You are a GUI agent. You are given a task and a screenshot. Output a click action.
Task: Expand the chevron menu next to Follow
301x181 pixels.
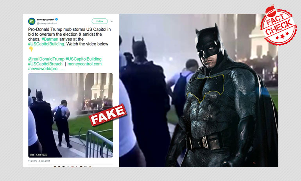pos(111,21)
